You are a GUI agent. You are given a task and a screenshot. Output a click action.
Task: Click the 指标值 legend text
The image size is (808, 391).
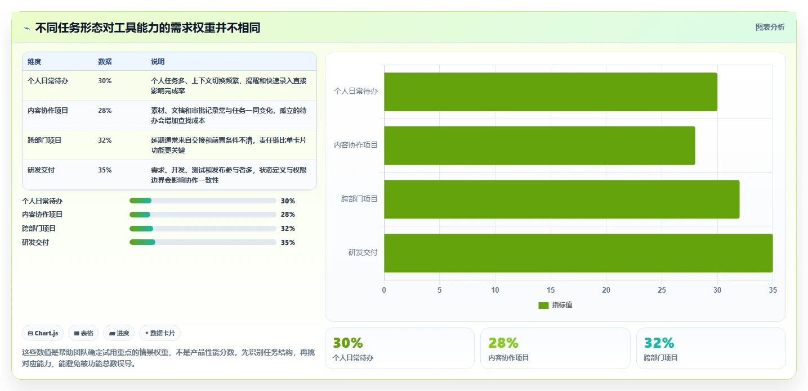tap(562, 305)
